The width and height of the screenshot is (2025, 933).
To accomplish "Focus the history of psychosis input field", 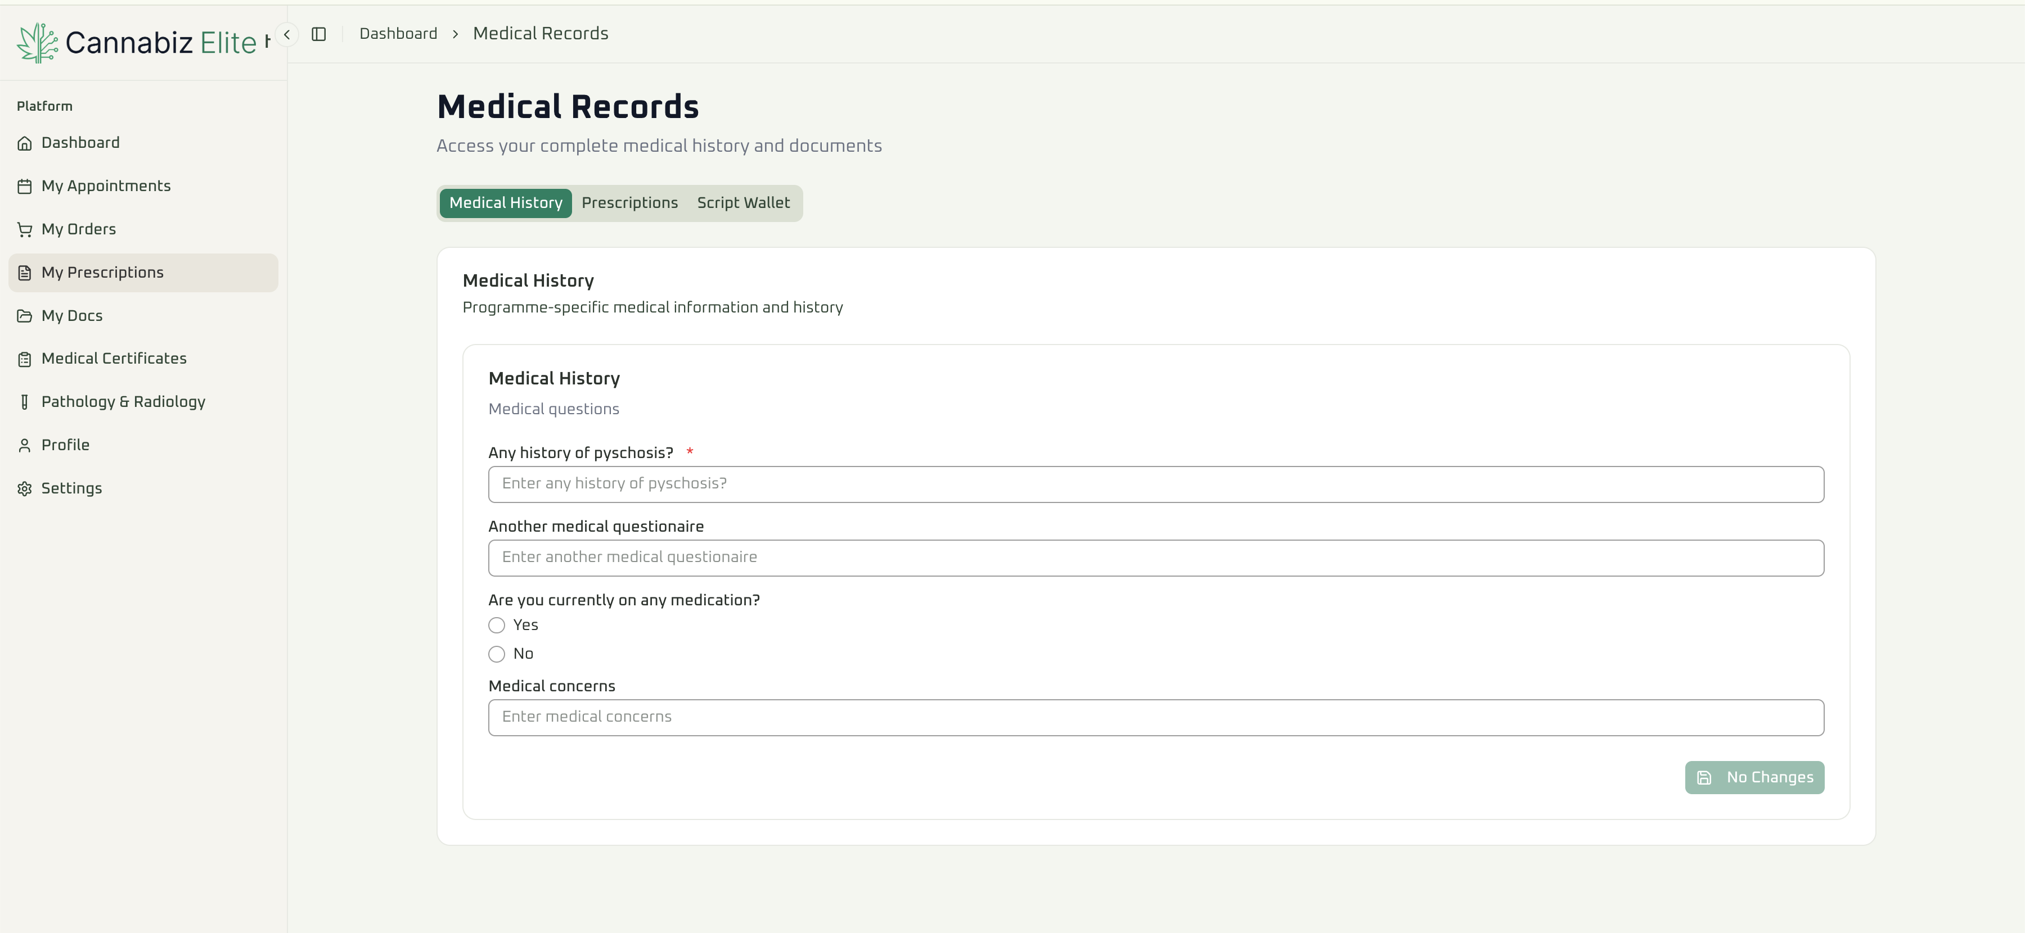I will (x=1155, y=484).
